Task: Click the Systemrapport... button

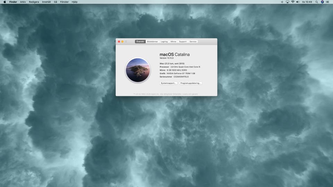Action: [169, 83]
